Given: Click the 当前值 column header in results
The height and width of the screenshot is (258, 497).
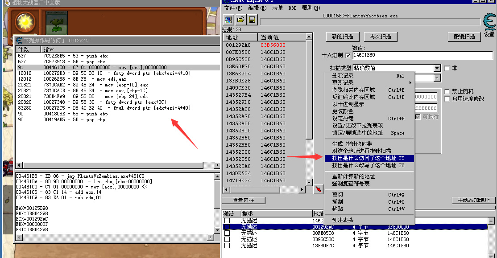Looking at the screenshot, I should [x=282, y=37].
